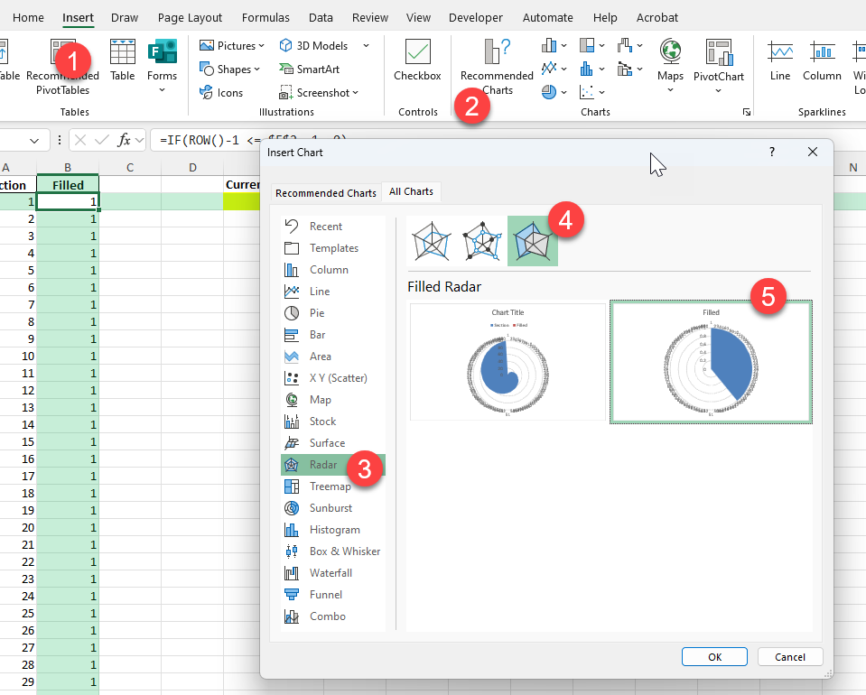Select Waterfall chart type in dialog

pos(332,573)
